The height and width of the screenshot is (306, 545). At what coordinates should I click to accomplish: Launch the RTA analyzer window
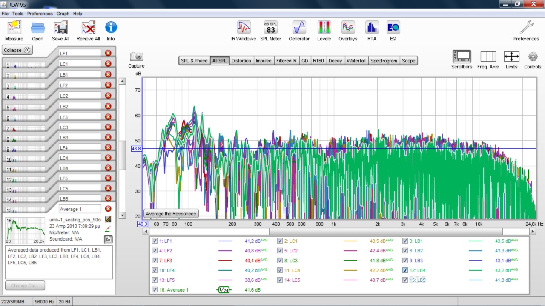pyautogui.click(x=372, y=28)
